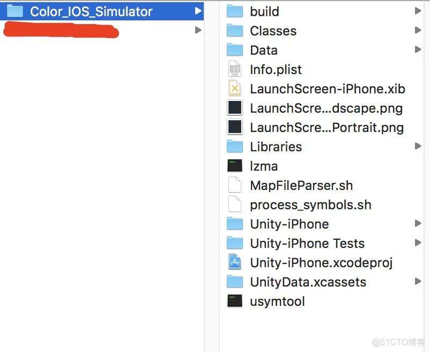Select the usymtool file name
Image resolution: width=430 pixels, height=352 pixels.
277,302
